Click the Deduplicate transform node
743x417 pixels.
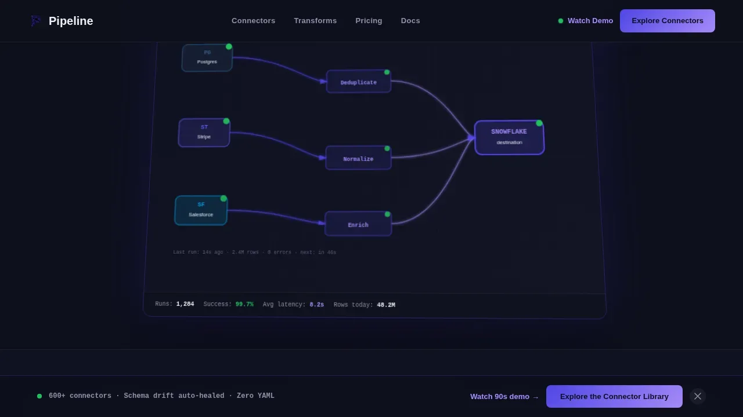[x=359, y=82]
